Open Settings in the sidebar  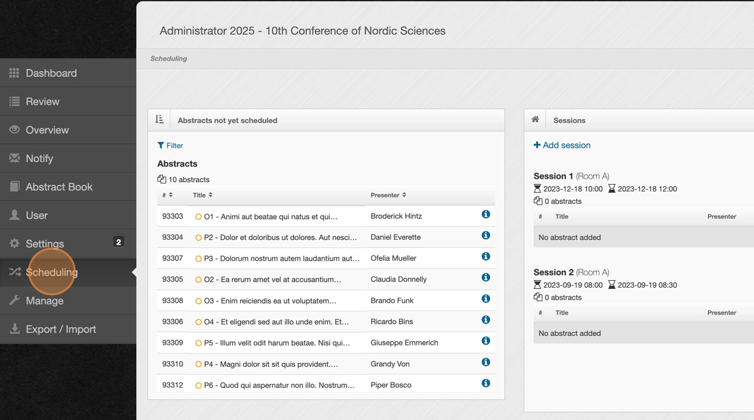click(x=45, y=244)
